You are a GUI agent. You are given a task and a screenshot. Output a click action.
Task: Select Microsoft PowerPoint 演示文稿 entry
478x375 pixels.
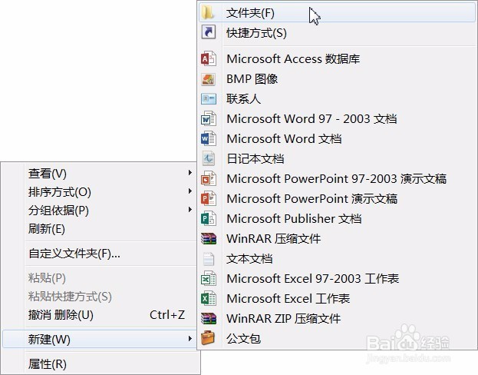coord(337,198)
